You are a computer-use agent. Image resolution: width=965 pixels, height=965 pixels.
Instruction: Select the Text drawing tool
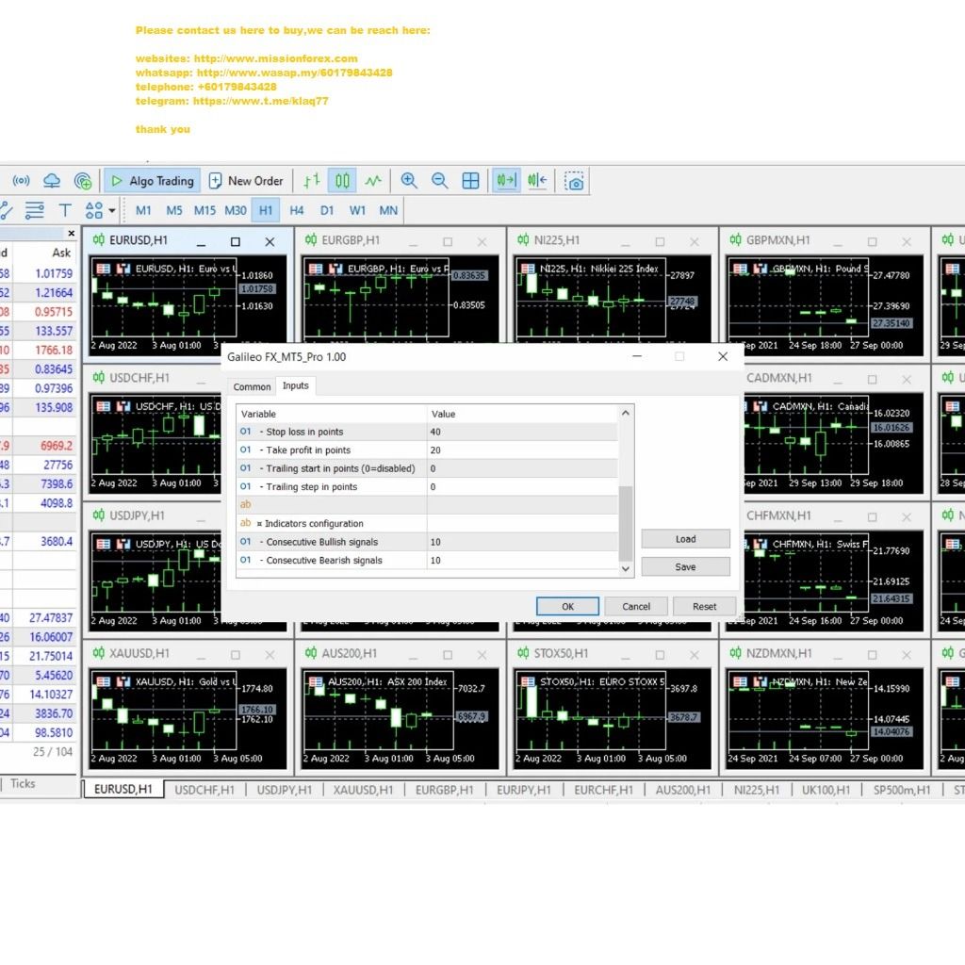[65, 210]
